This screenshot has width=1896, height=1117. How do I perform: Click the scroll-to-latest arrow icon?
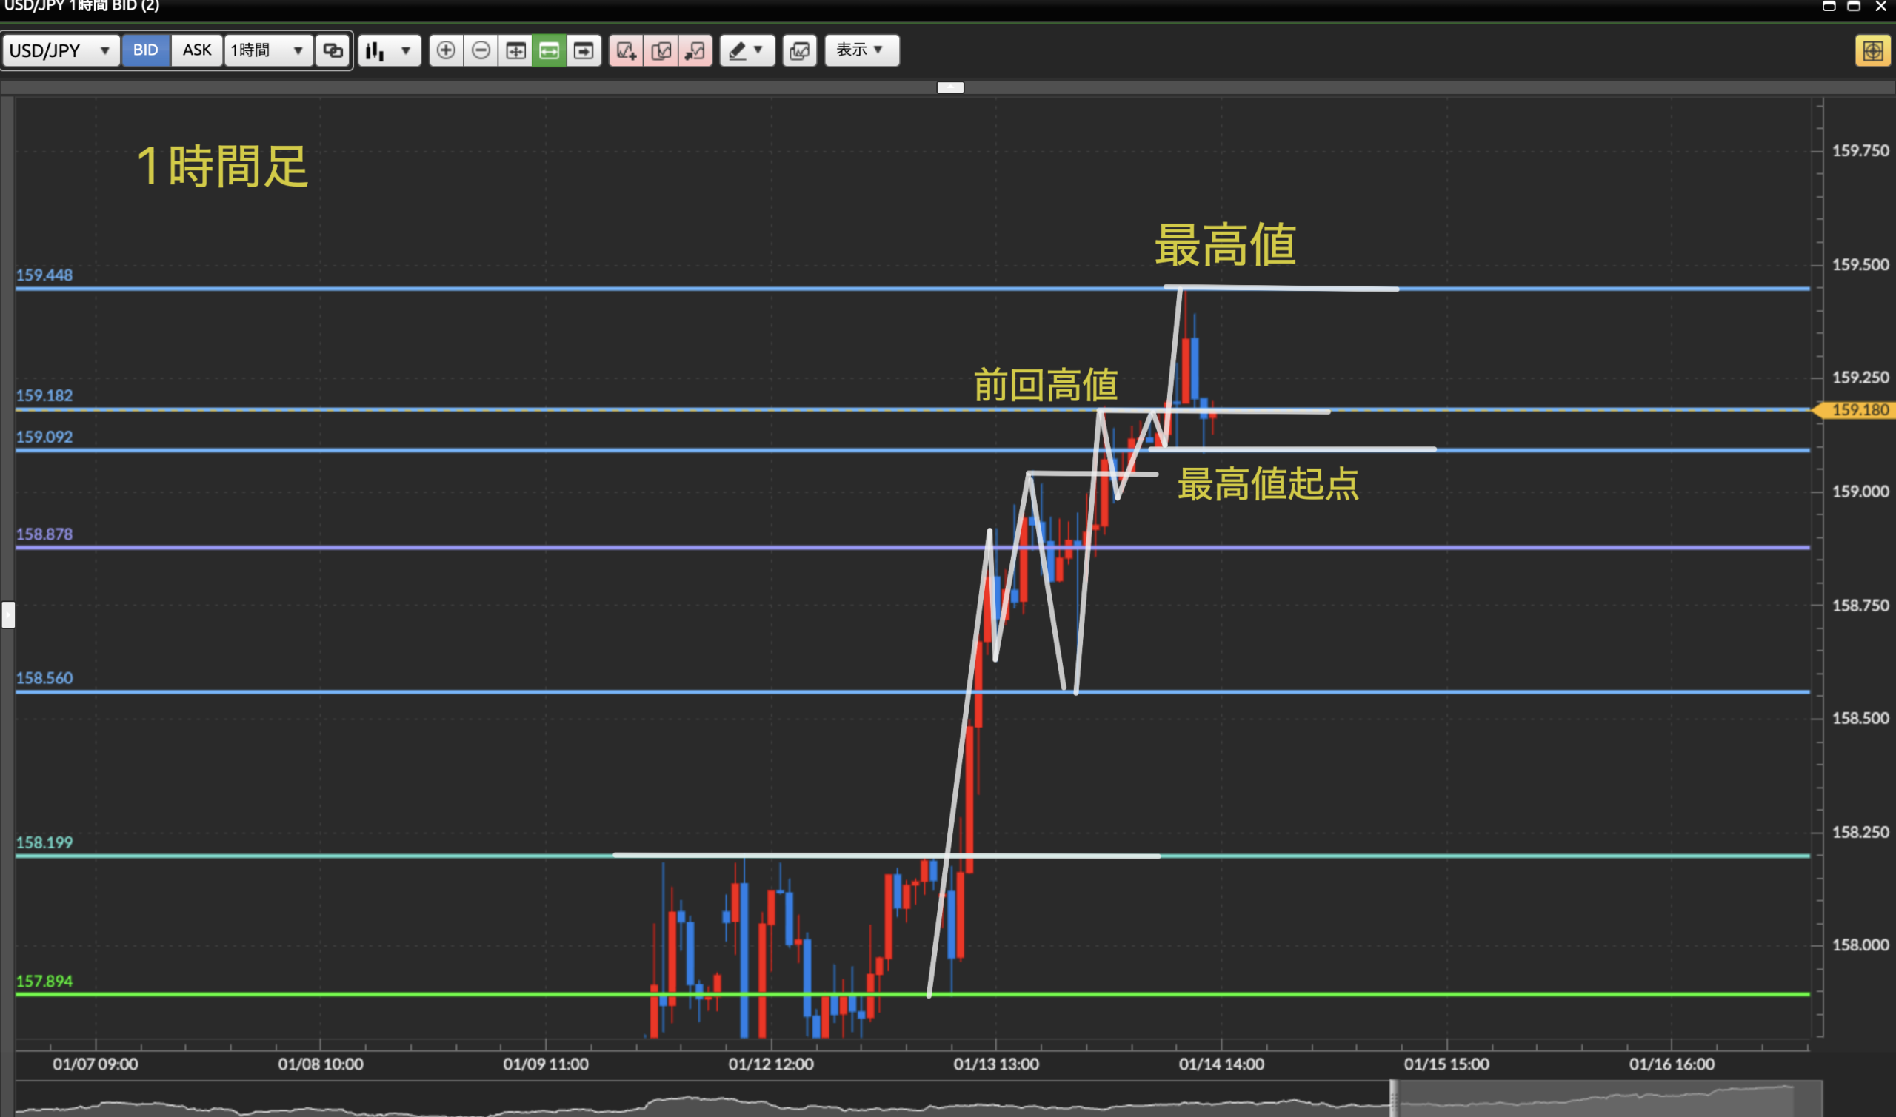(584, 50)
